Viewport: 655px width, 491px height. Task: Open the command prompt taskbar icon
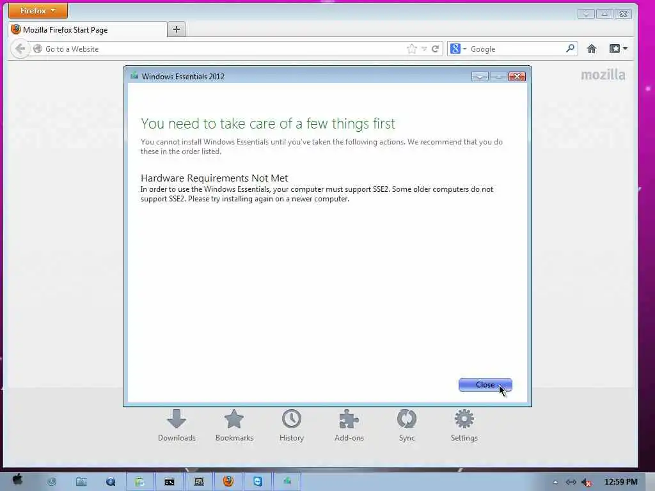pos(169,482)
